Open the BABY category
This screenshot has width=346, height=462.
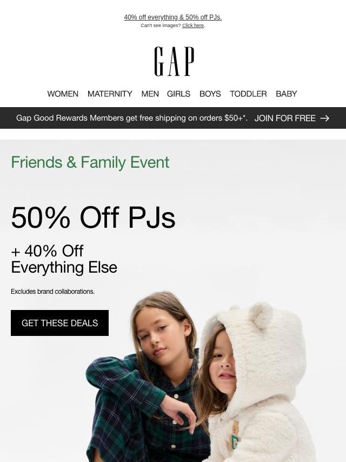tap(286, 94)
